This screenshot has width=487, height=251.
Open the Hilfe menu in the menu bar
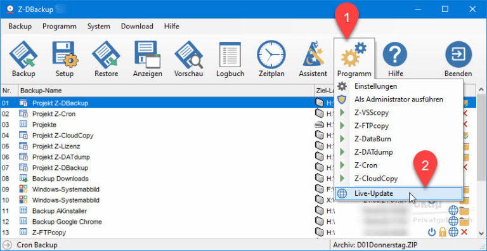(x=171, y=27)
